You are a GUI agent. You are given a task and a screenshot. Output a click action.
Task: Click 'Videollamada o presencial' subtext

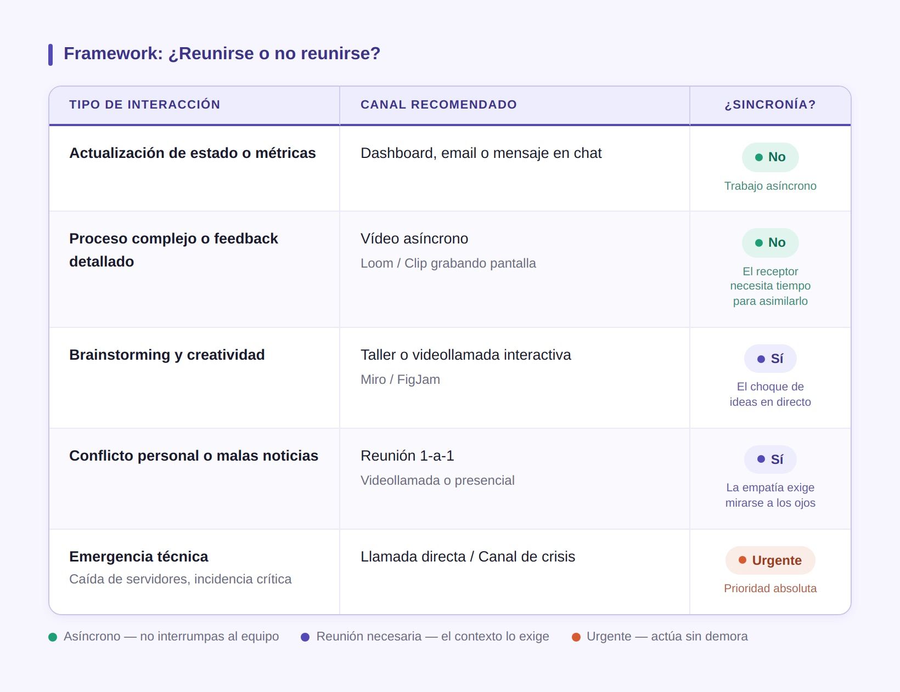(x=437, y=480)
